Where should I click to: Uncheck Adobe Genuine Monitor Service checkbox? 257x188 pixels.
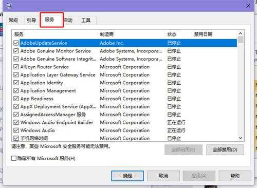tap(16, 51)
